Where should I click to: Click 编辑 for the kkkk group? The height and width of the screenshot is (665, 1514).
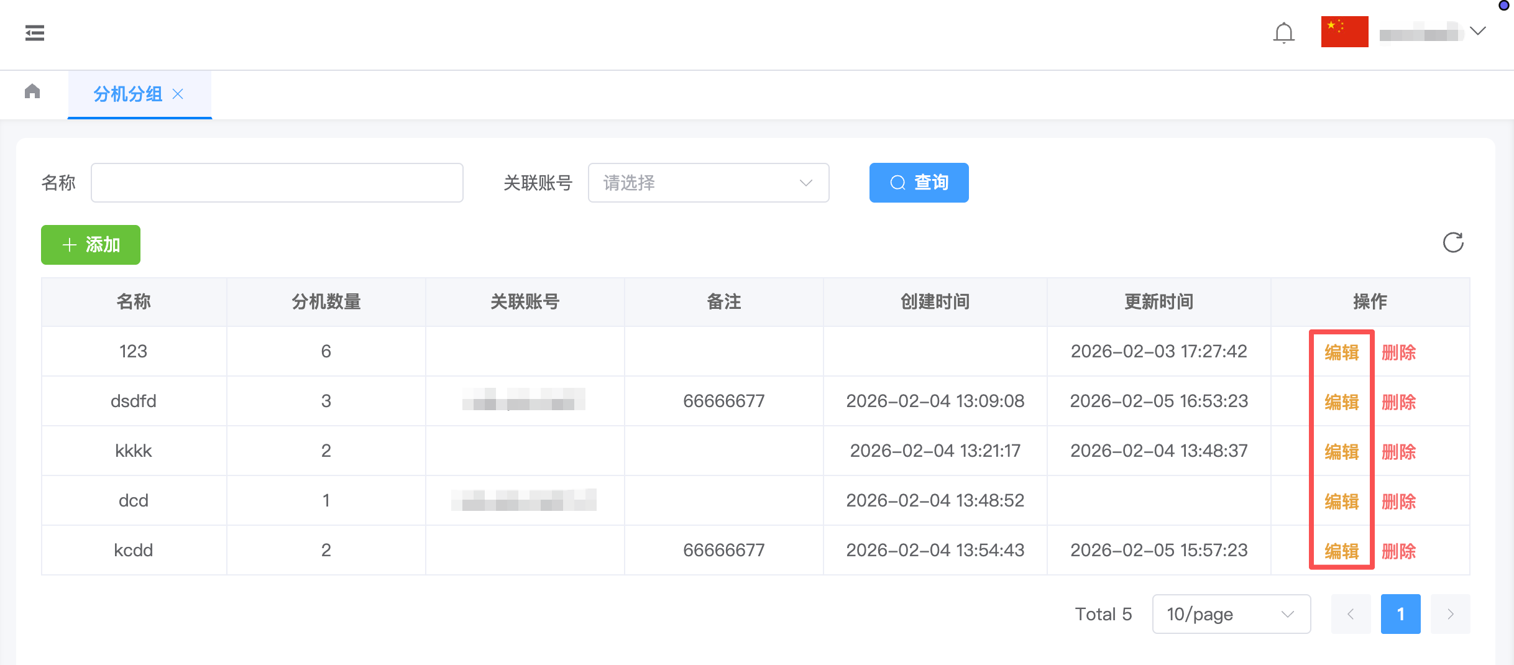1341,452
